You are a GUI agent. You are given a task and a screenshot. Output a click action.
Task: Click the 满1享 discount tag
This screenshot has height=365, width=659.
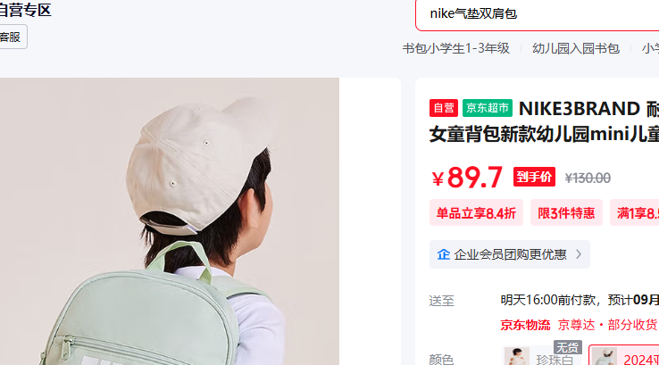(x=635, y=213)
